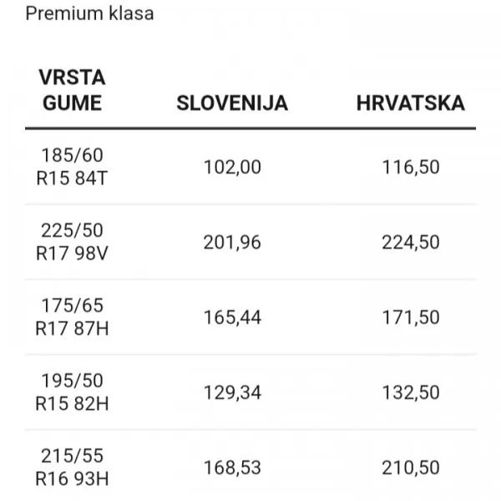The height and width of the screenshot is (501, 501).
Task: Click Croatia price 224,50
Action: tap(410, 242)
